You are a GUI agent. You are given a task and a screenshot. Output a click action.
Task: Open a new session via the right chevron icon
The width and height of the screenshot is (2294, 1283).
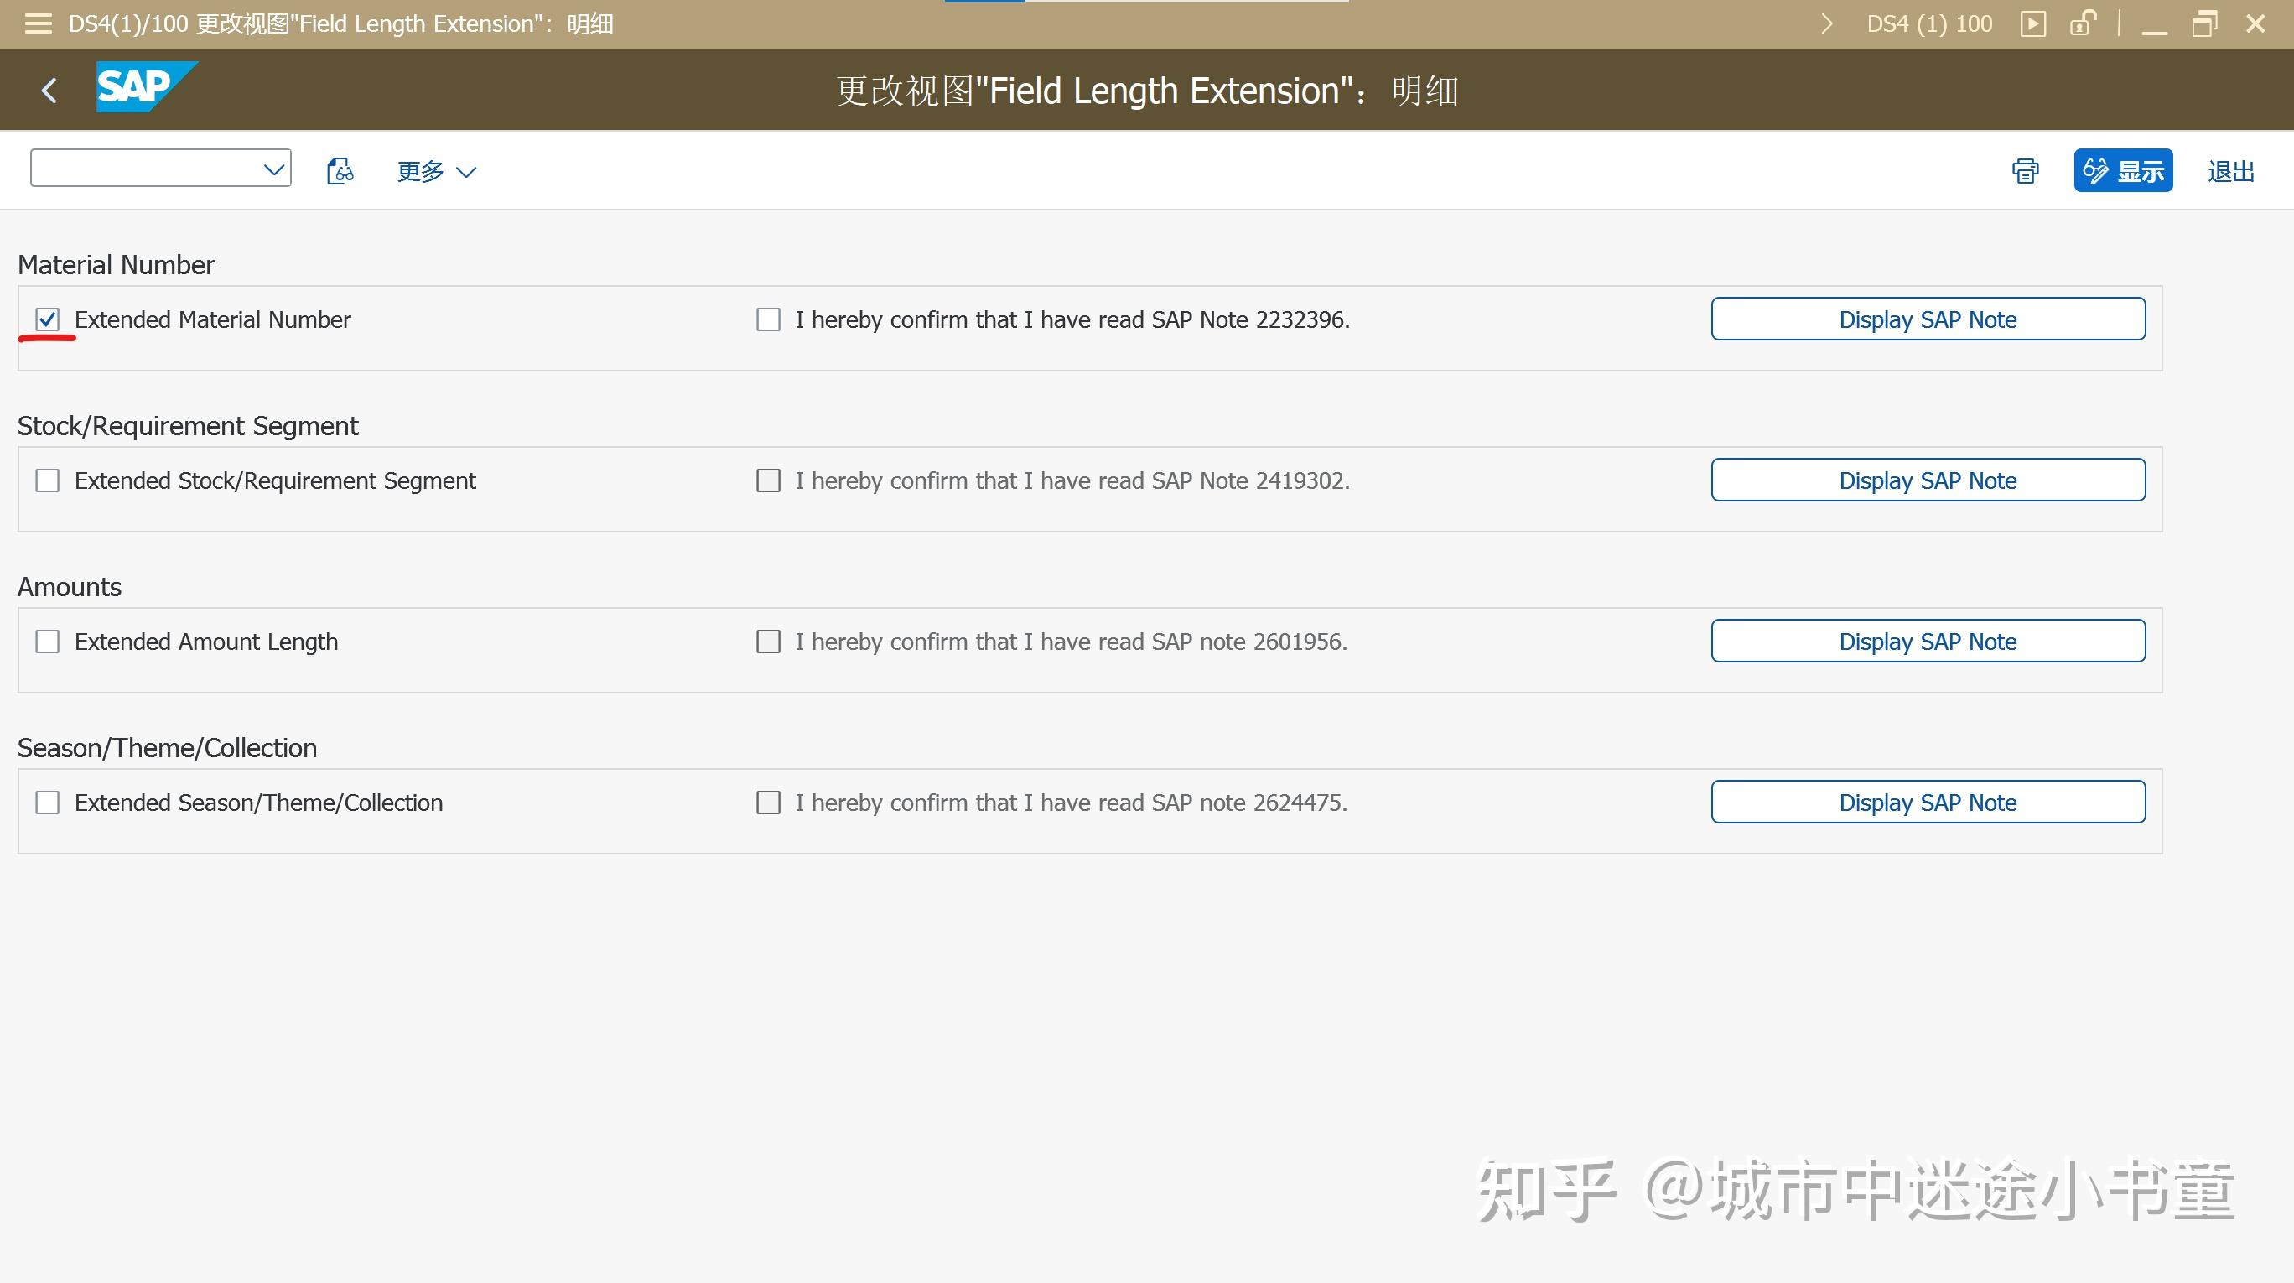coord(1825,23)
